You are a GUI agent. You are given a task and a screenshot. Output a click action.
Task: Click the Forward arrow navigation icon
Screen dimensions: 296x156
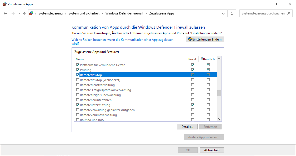tap(13, 14)
